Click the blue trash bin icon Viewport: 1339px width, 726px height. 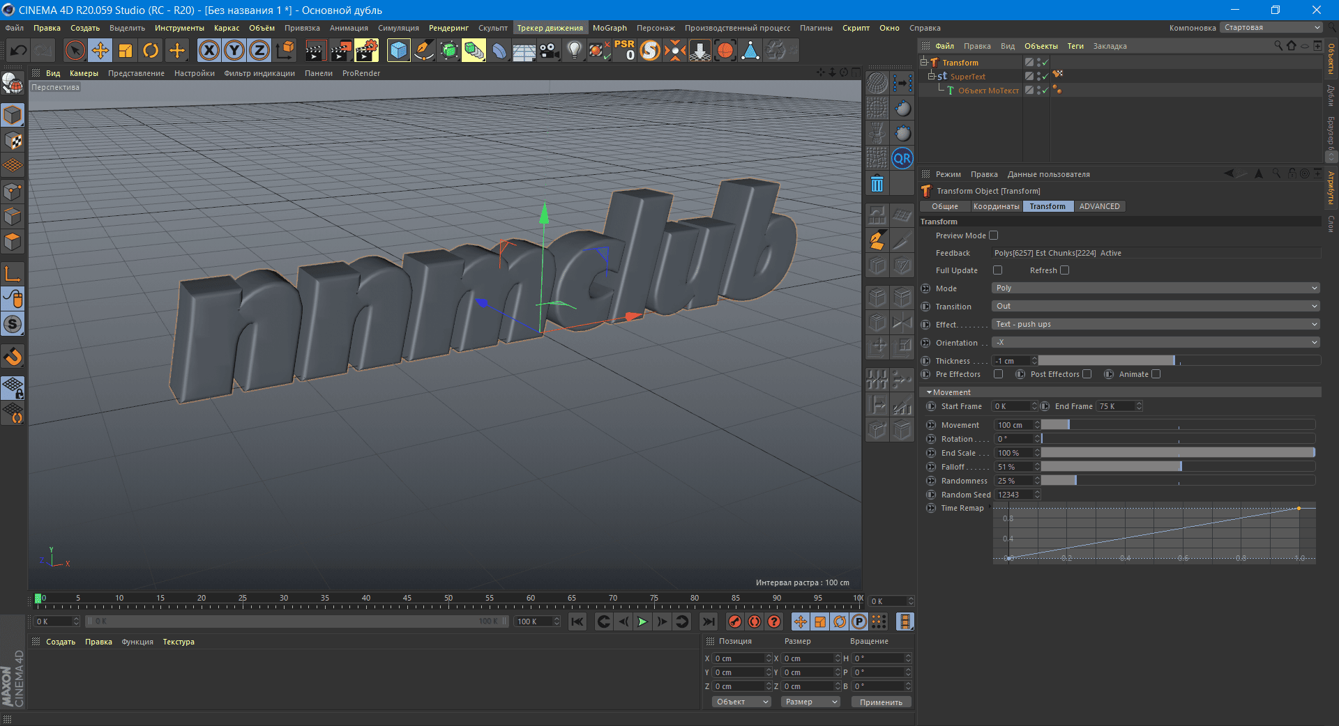tap(877, 183)
